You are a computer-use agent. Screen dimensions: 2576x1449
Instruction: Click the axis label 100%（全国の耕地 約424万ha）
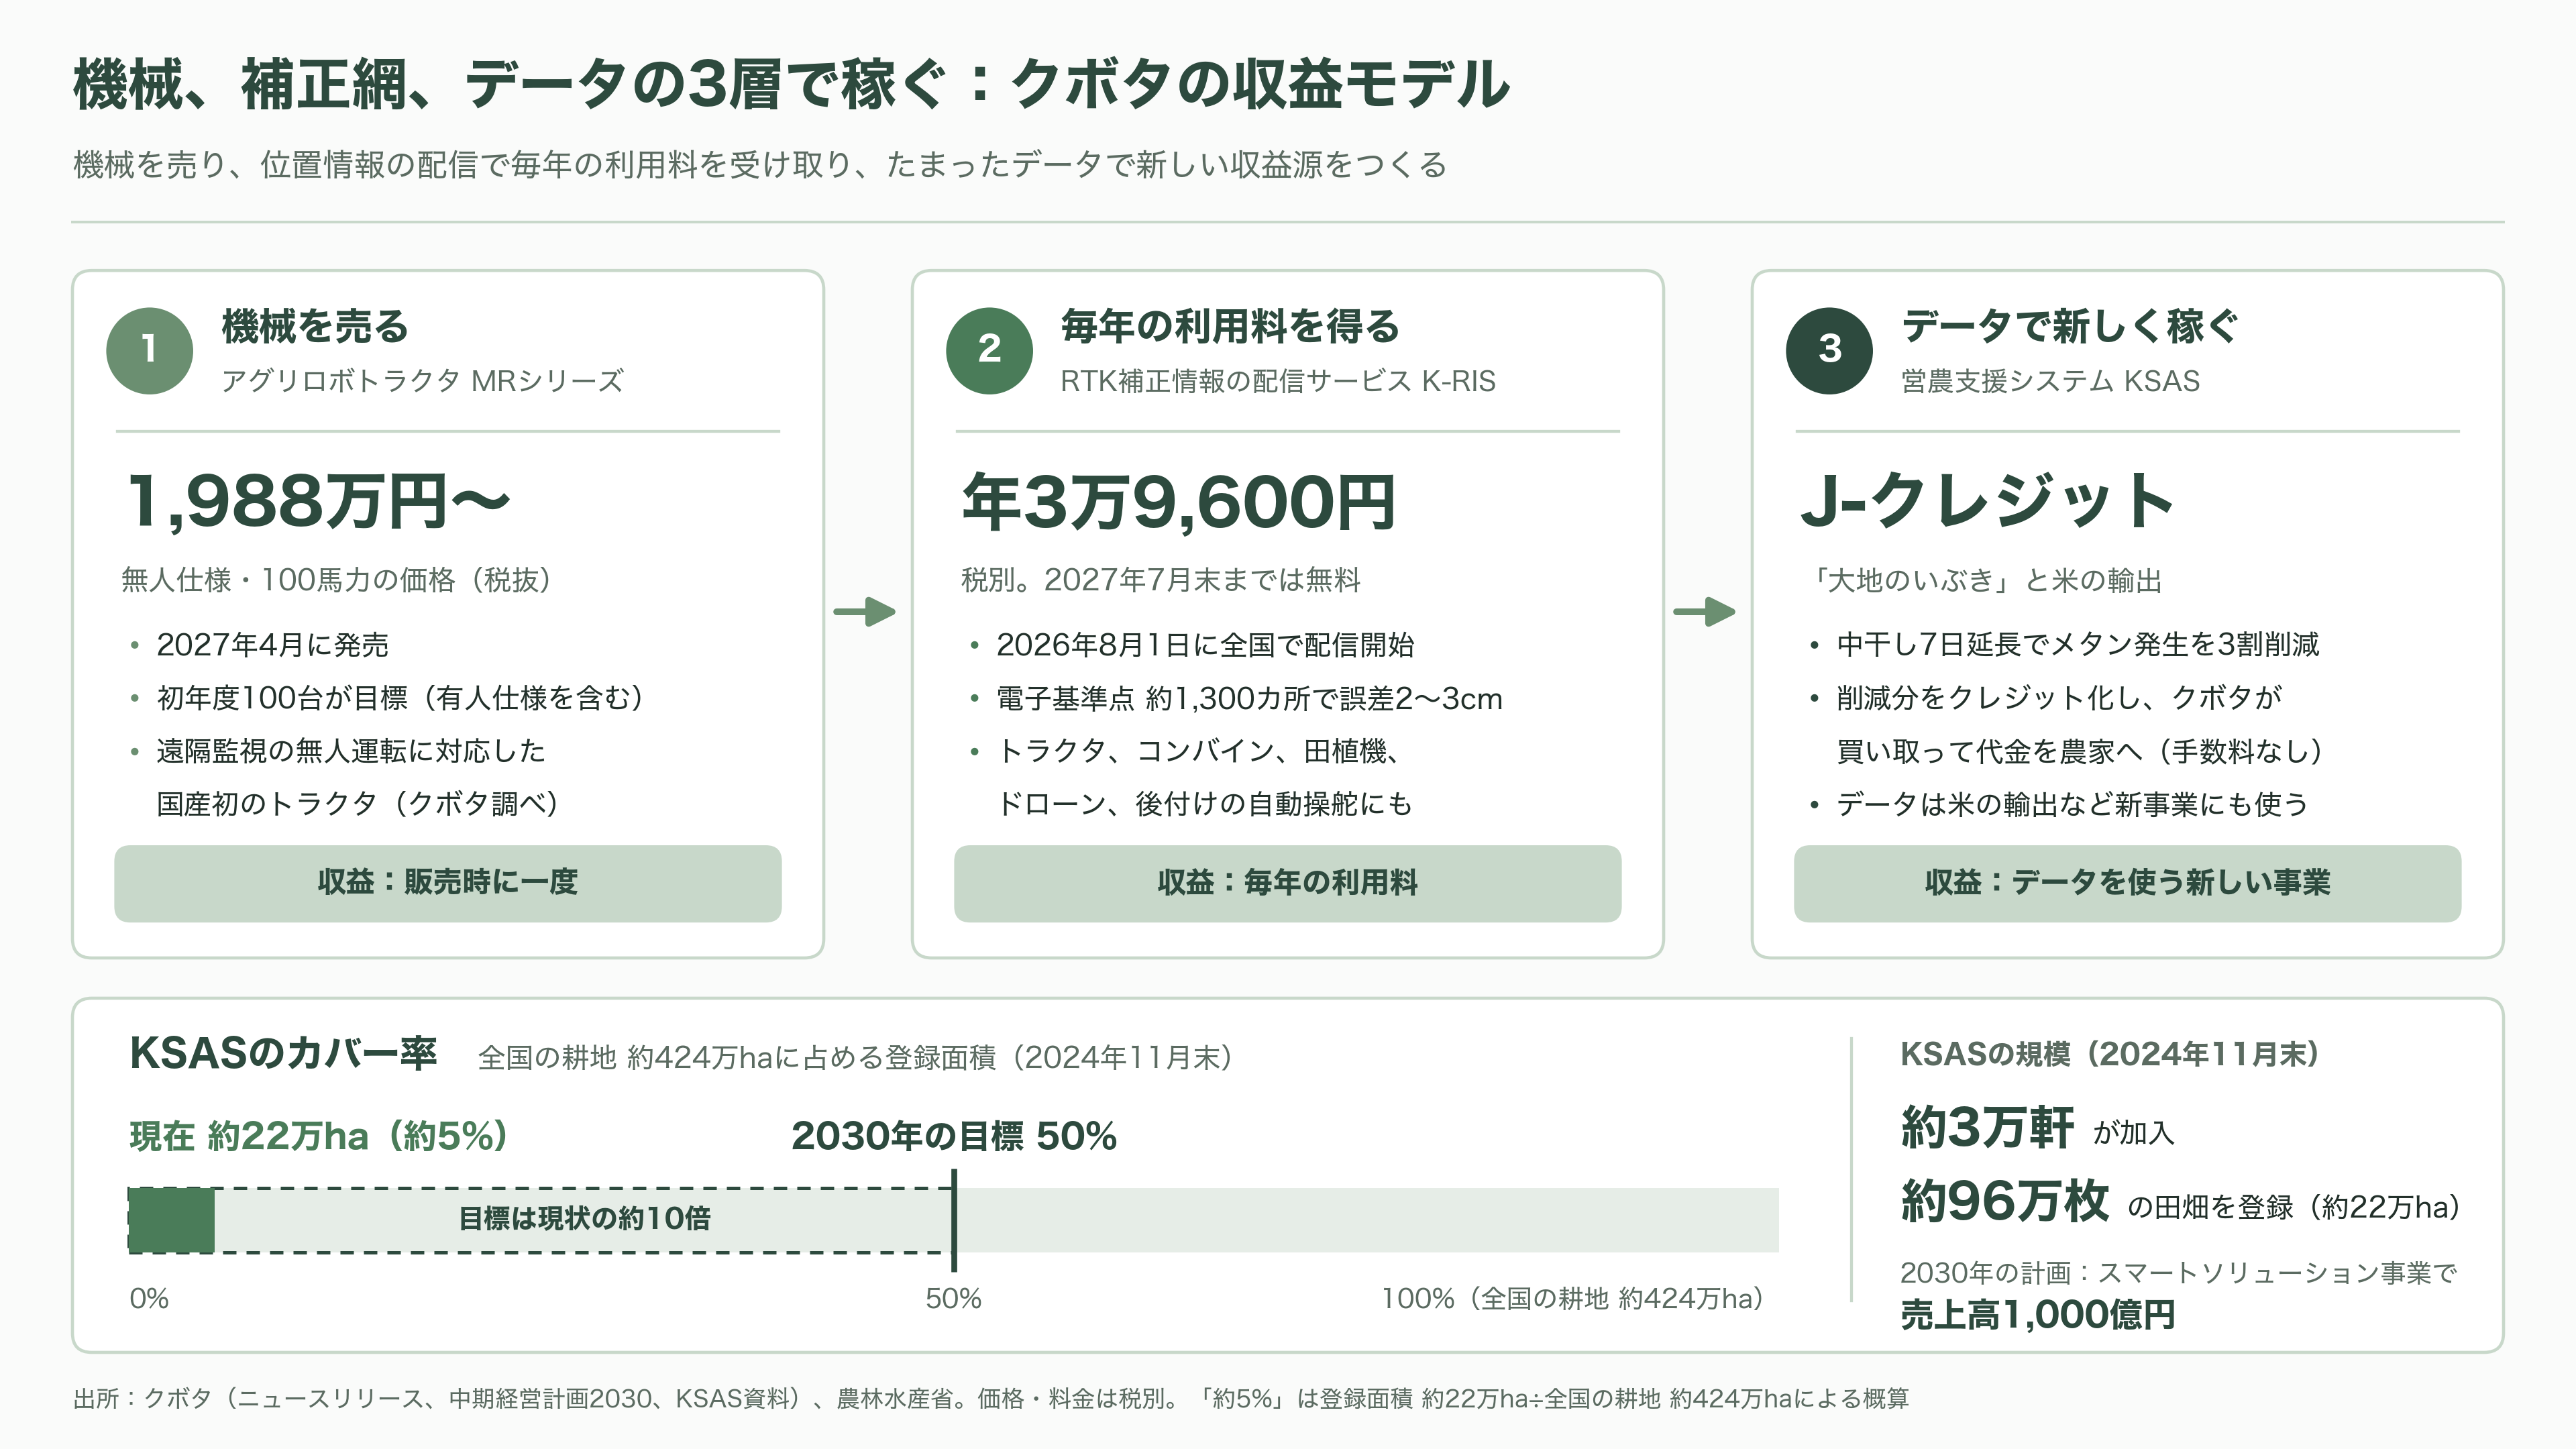tap(1573, 1299)
